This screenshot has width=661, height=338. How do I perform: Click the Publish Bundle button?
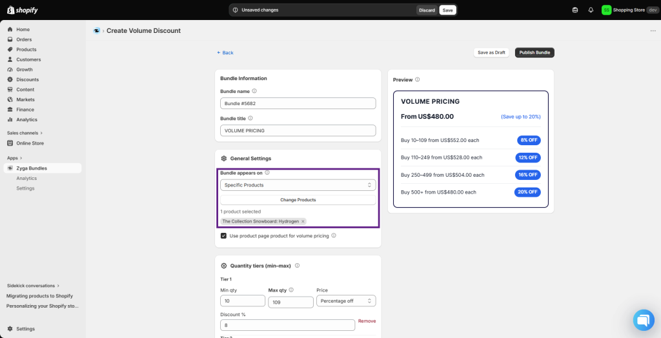pyautogui.click(x=534, y=53)
